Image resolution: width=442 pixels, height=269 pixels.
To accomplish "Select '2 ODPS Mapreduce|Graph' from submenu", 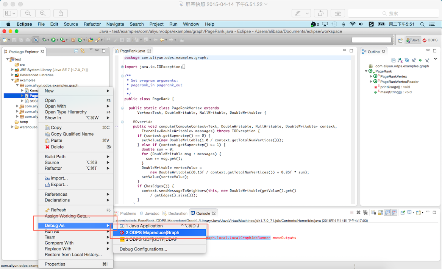I will pyautogui.click(x=152, y=232).
